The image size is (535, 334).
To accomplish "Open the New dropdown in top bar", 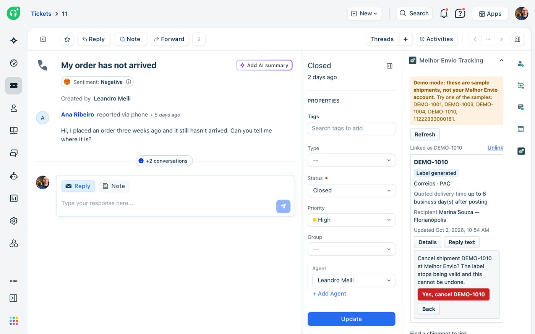I will coord(365,13).
